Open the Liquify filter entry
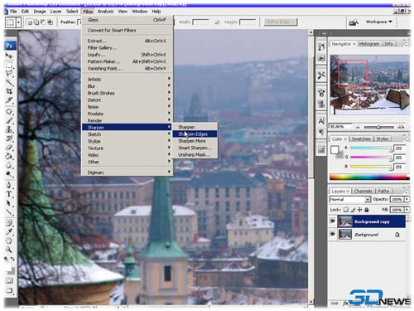Viewport: 414px width, 311px height. (x=128, y=55)
